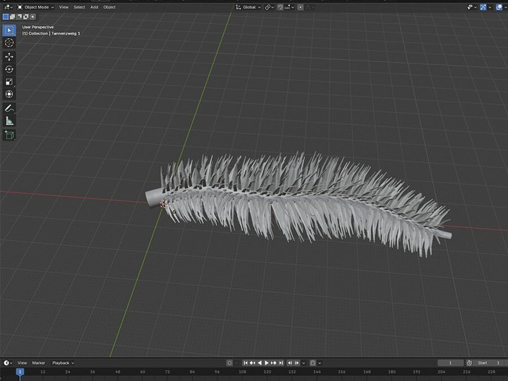This screenshot has width=508, height=381.
Task: Open timeline editor type menu
Action: click(8, 363)
